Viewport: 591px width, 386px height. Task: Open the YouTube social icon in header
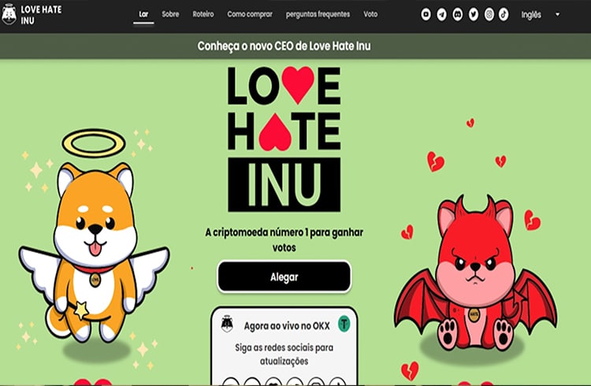click(426, 15)
